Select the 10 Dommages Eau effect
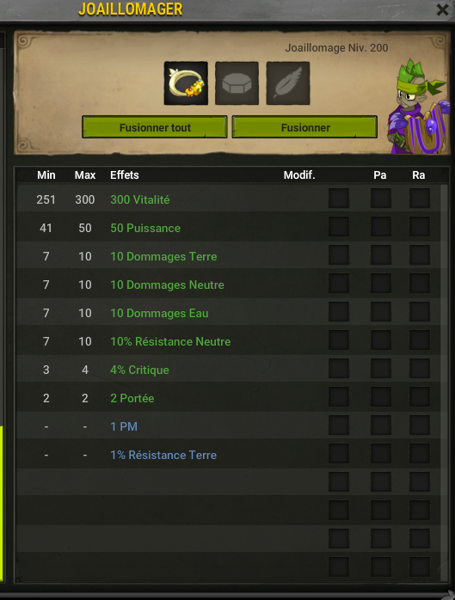455x600 pixels. pos(159,313)
